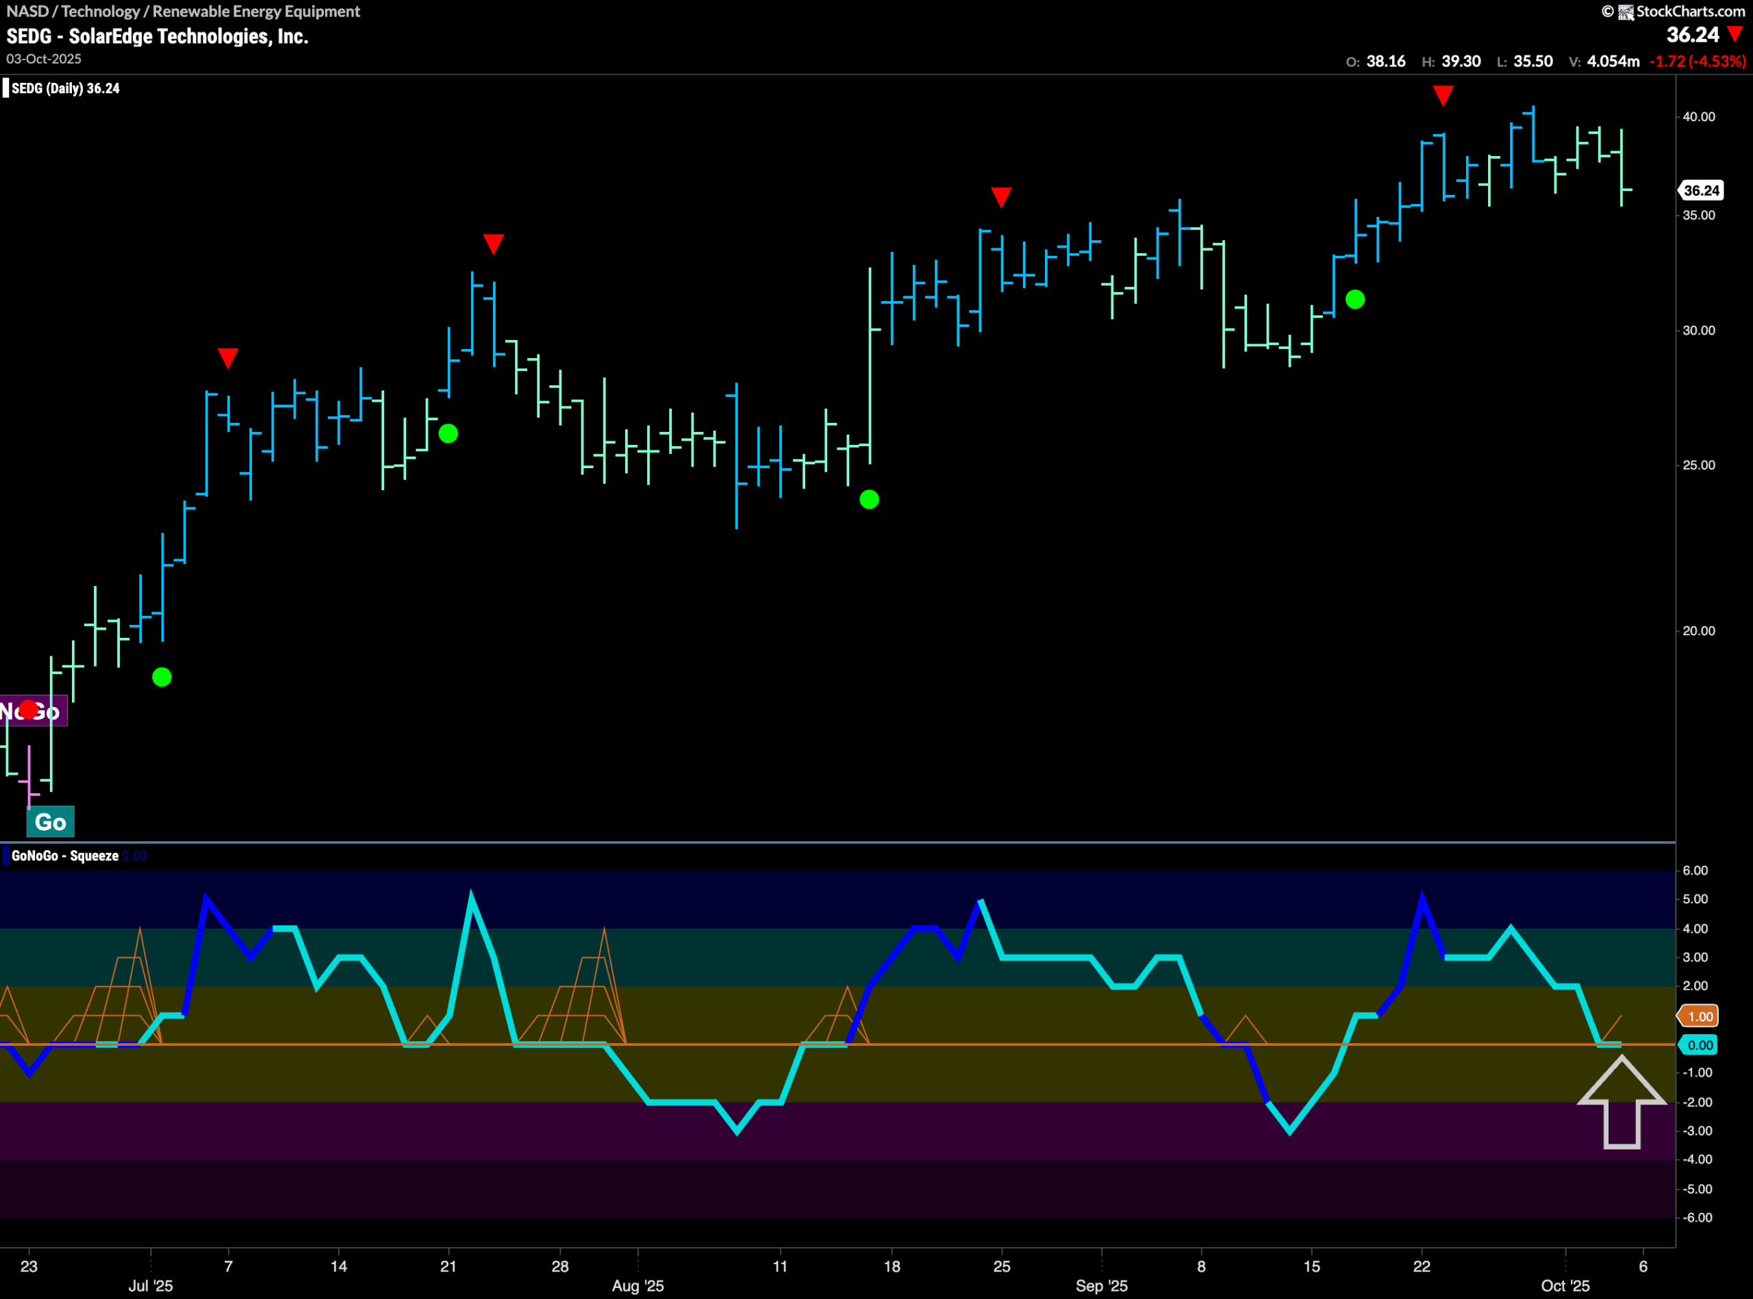Click the 40.00 price axis label
Screen dimensions: 1753x1299
pos(1699,116)
